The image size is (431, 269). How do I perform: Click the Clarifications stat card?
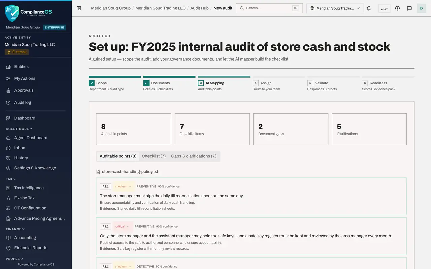[369, 129]
